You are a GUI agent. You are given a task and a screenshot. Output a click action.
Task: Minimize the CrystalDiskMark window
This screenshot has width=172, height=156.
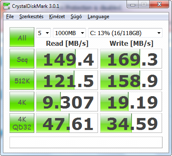tap(133, 5)
